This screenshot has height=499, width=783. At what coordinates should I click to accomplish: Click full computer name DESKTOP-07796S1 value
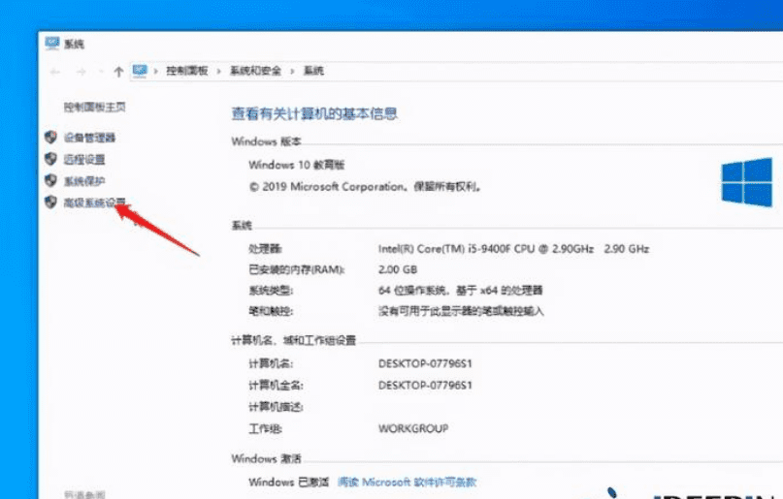pos(425,386)
